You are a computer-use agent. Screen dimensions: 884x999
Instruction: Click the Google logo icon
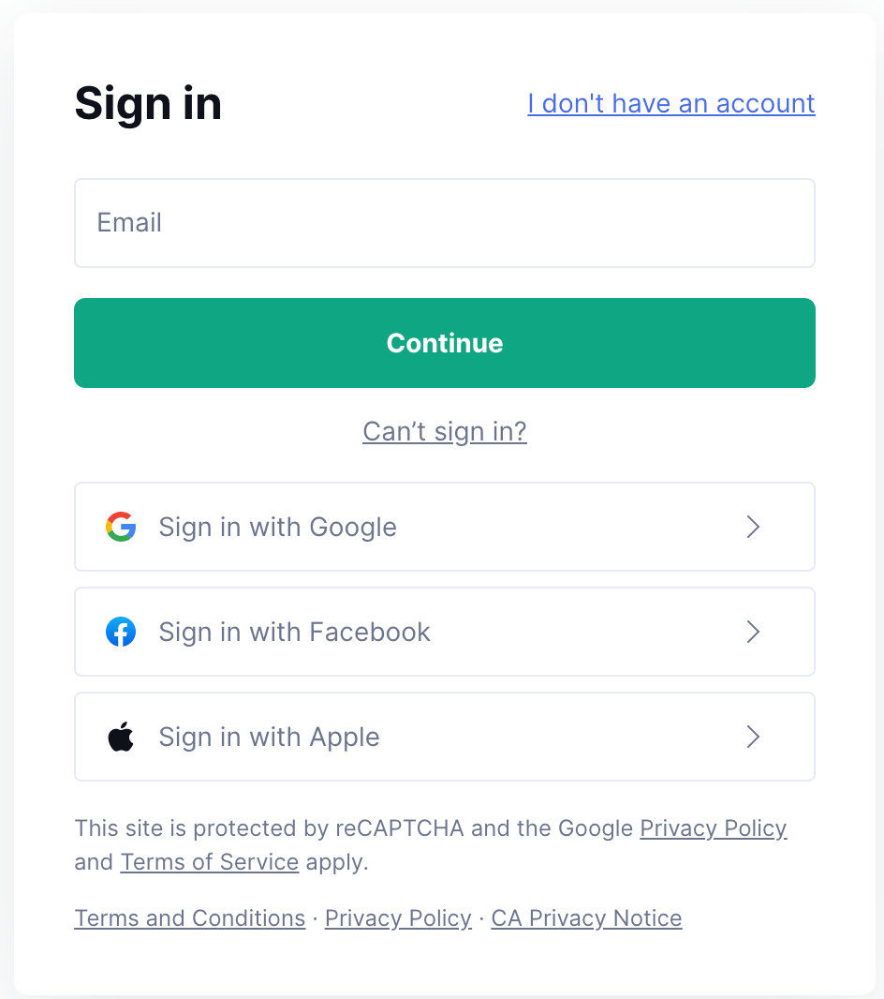tap(121, 527)
